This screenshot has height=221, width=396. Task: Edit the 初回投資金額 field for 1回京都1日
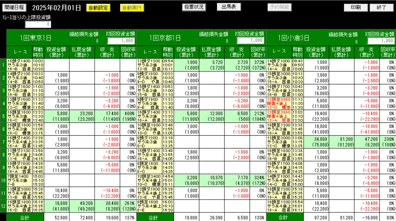pos(250,40)
